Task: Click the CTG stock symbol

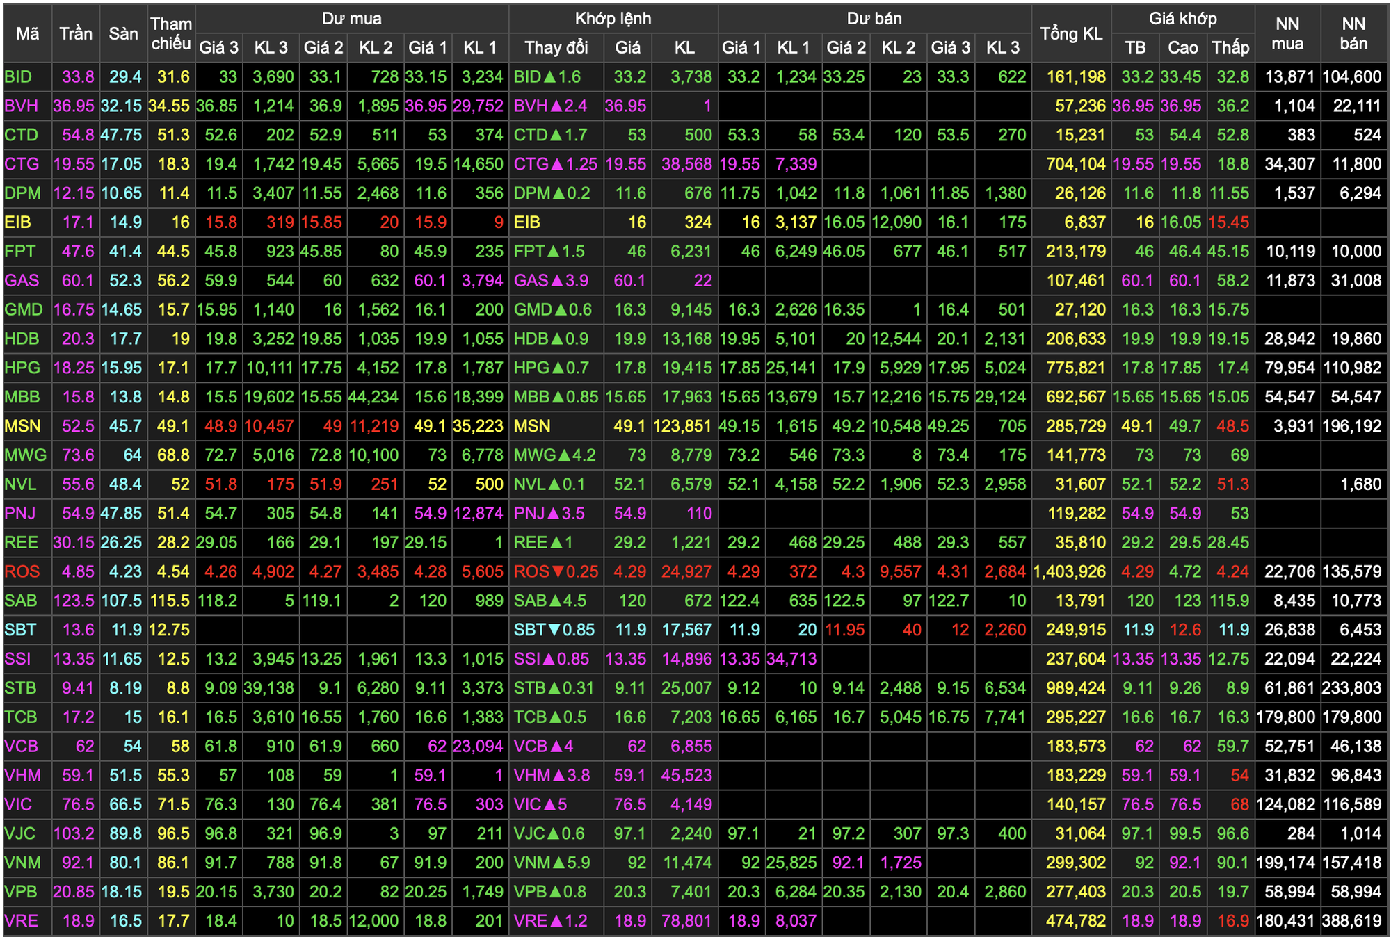Action: pyautogui.click(x=22, y=164)
